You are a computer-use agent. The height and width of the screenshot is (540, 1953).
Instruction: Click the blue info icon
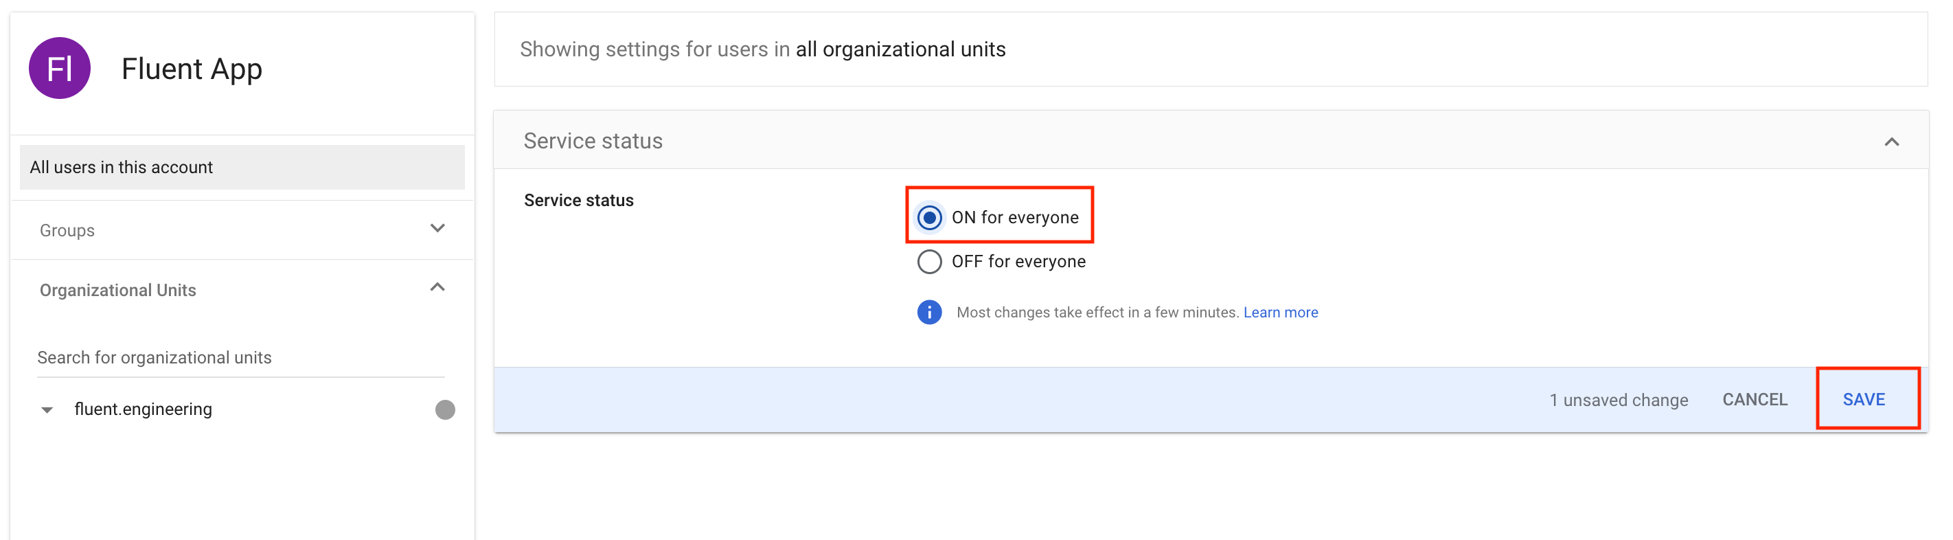928,313
